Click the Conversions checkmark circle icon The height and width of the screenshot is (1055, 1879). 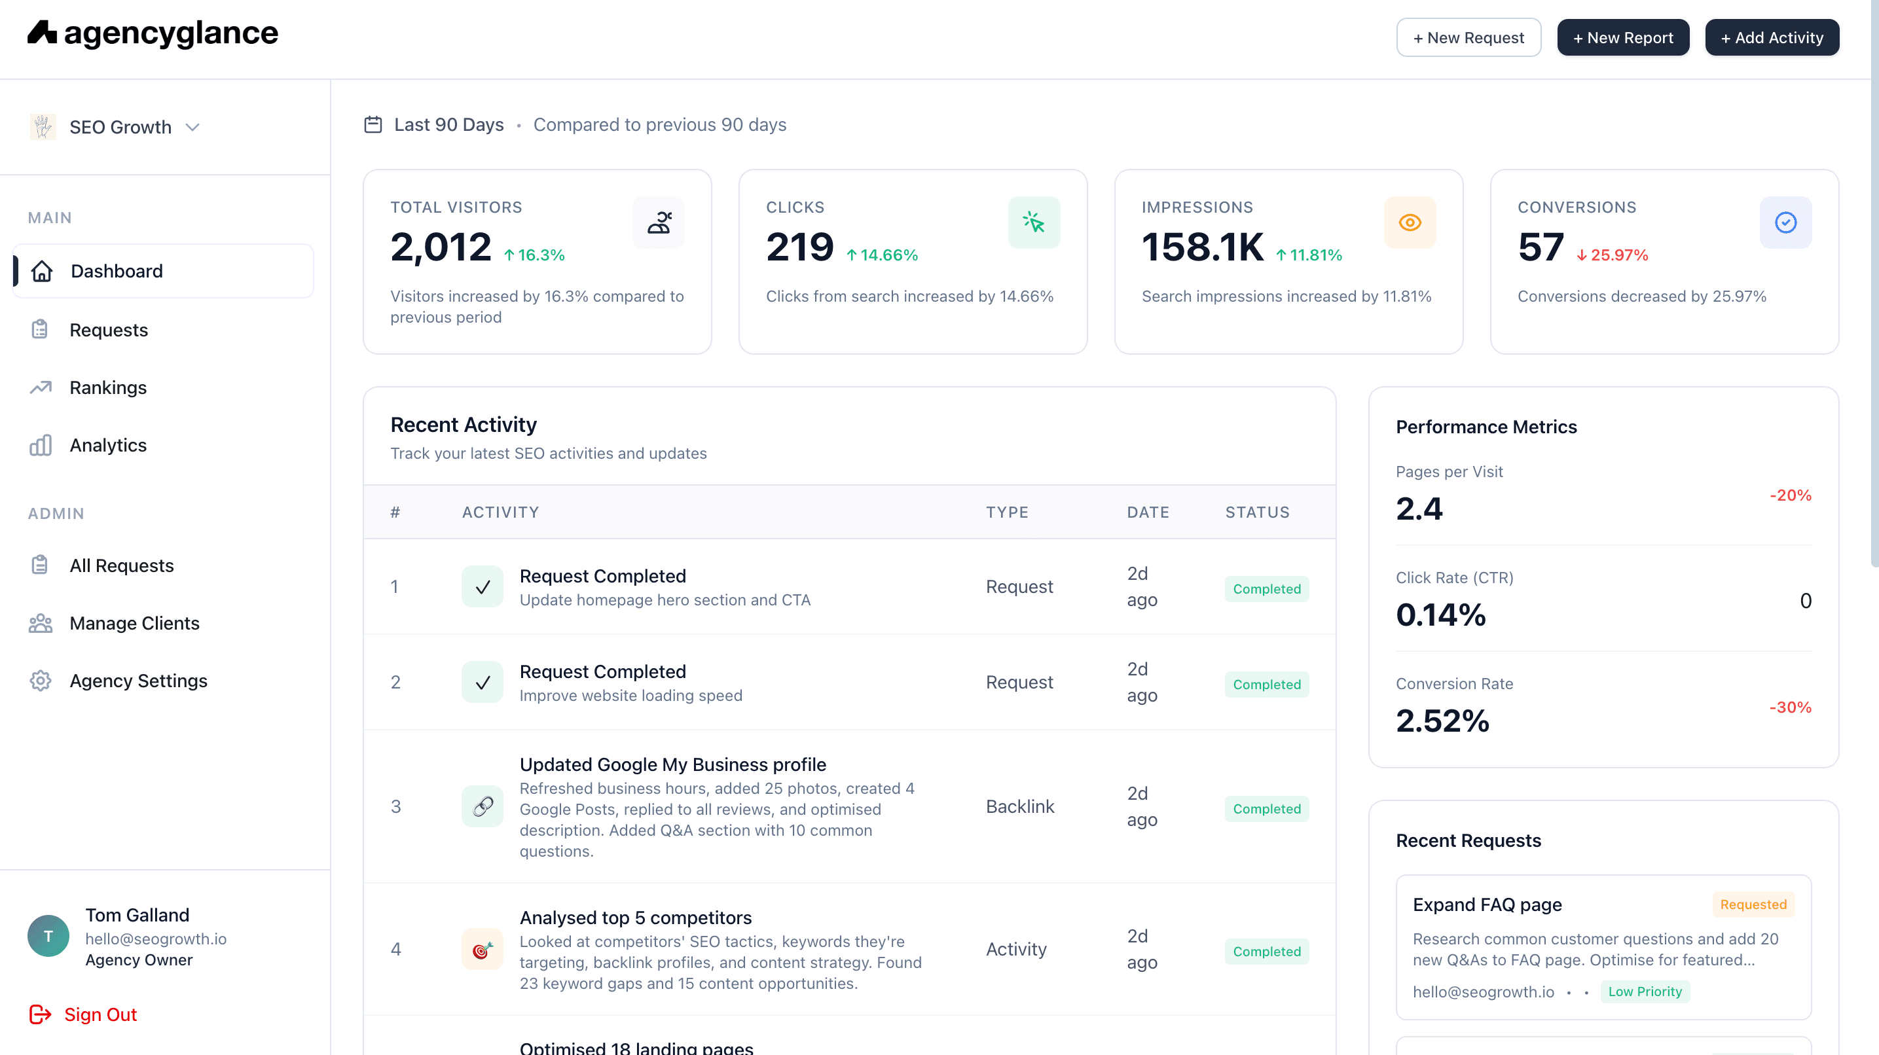click(1785, 223)
